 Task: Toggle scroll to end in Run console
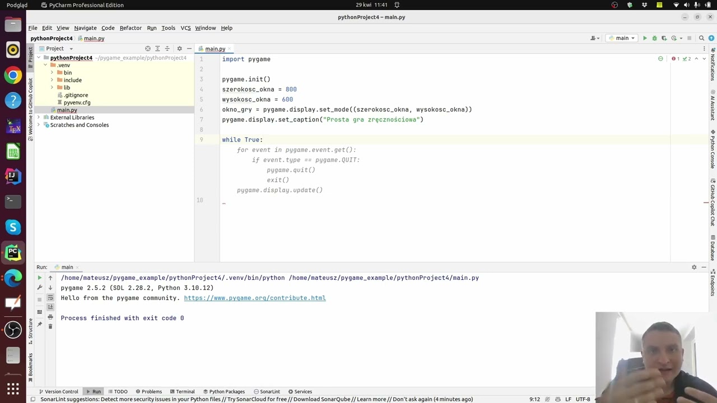tap(50, 307)
